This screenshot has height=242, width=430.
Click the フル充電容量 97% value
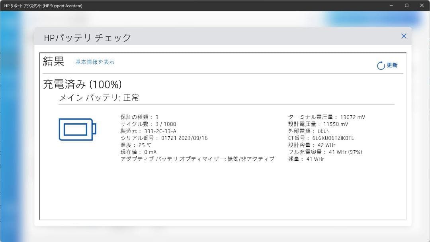[x=325, y=152]
